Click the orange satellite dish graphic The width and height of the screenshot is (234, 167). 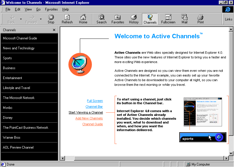click(80, 65)
